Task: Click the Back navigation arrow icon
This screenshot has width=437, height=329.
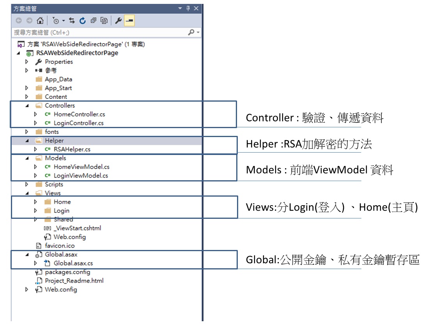Action: pyautogui.click(x=18, y=20)
